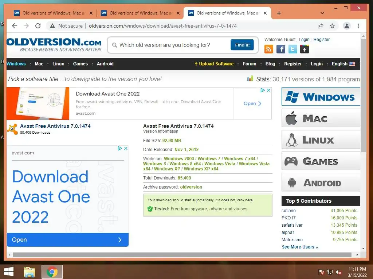Click AdChoices icon on left avast.com ad
Image resolution: width=373 pixels, height=279 pixels.
click(120, 148)
